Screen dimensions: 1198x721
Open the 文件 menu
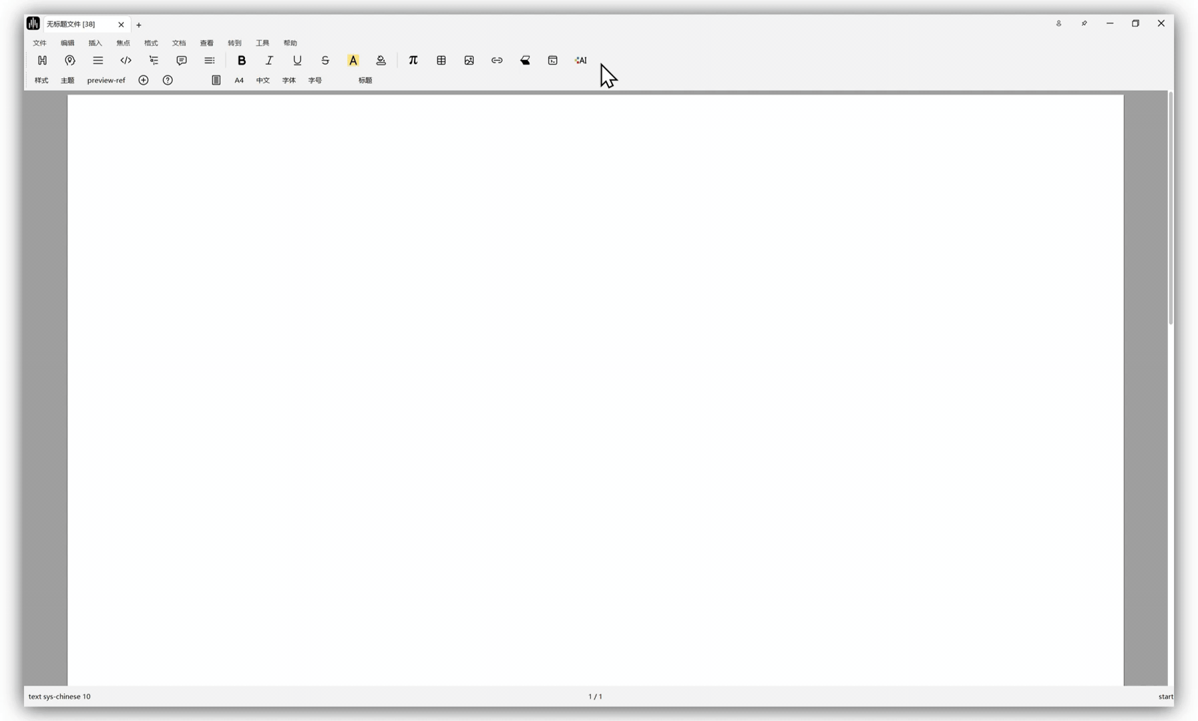(x=39, y=43)
